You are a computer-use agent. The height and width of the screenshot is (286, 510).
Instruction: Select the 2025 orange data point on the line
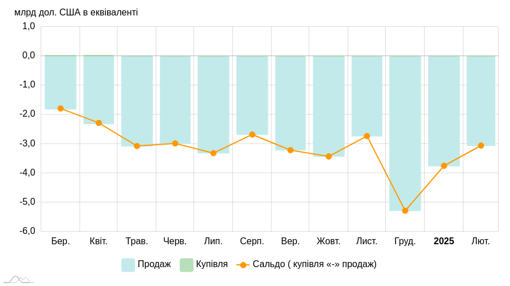[444, 166]
